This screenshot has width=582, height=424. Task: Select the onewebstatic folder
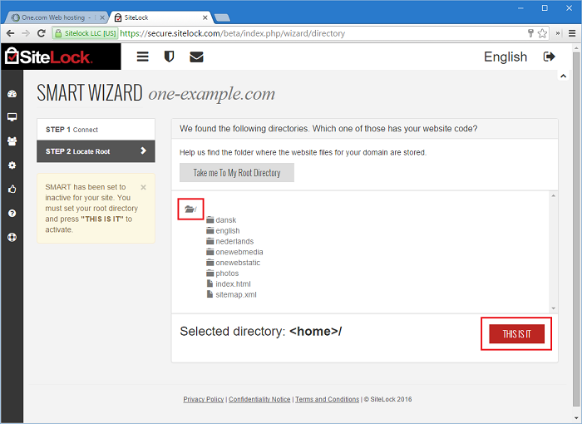(x=233, y=263)
